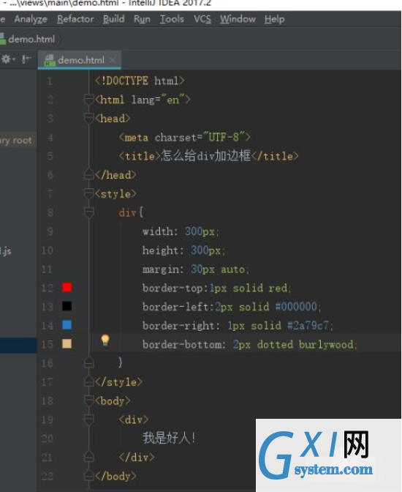The image size is (402, 492).
Task: Open the Analyze menu
Action: 31,19
